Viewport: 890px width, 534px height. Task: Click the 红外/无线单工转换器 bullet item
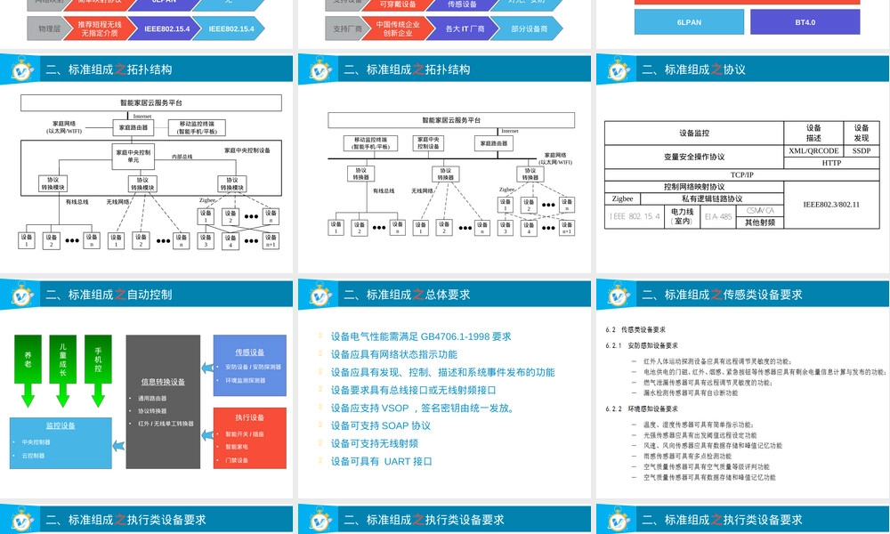point(166,424)
